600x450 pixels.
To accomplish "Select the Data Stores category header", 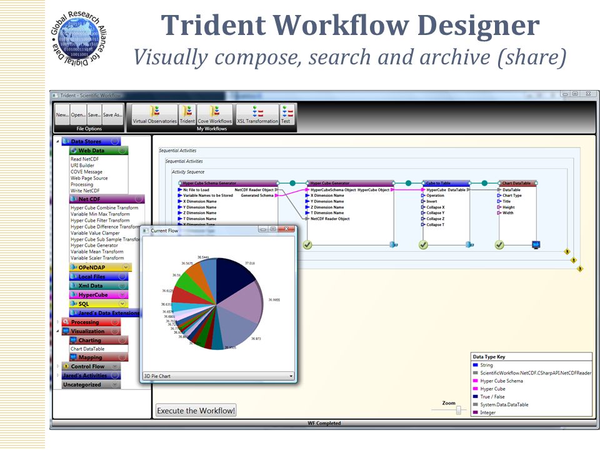I will (91, 142).
